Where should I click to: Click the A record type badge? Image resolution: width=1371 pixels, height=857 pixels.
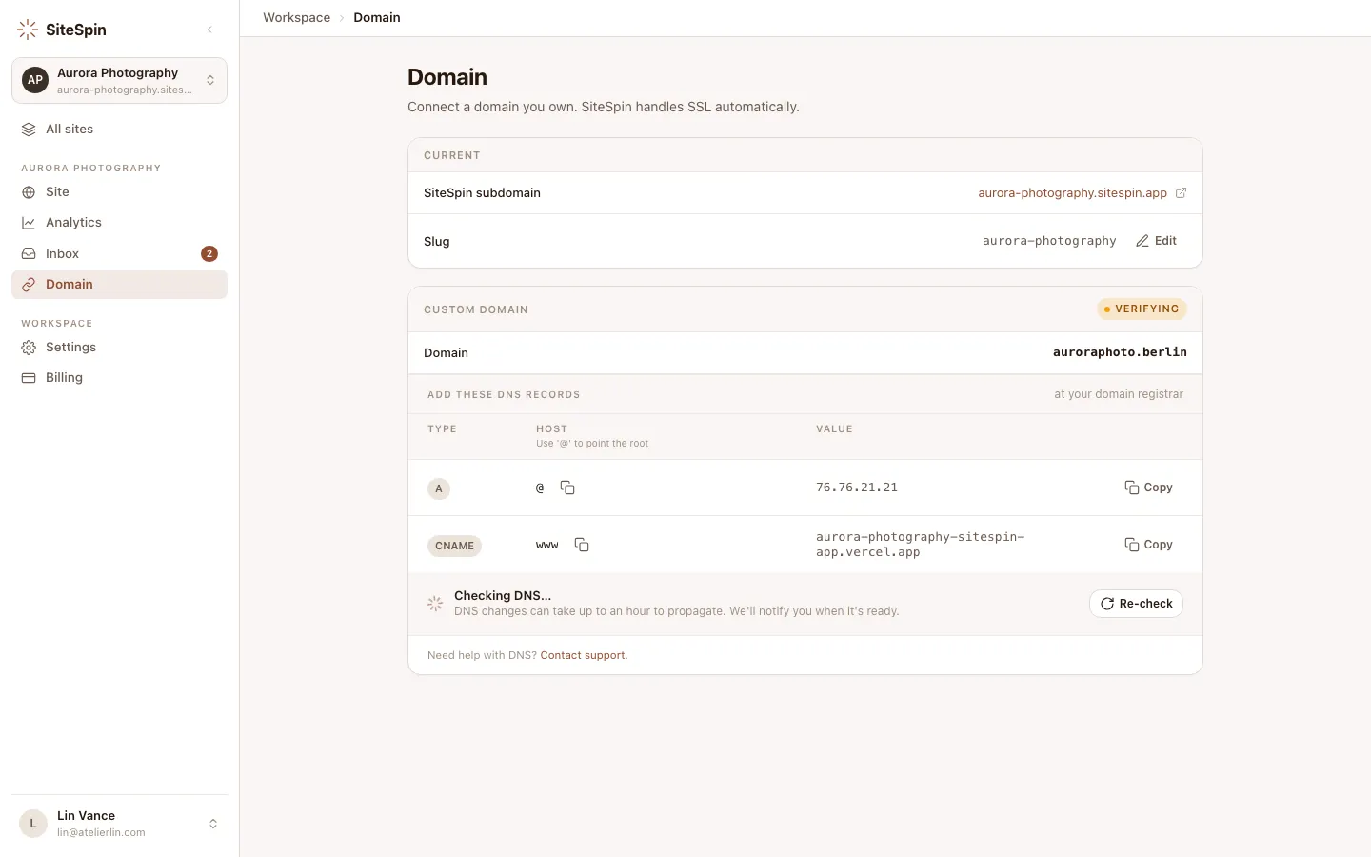point(439,488)
